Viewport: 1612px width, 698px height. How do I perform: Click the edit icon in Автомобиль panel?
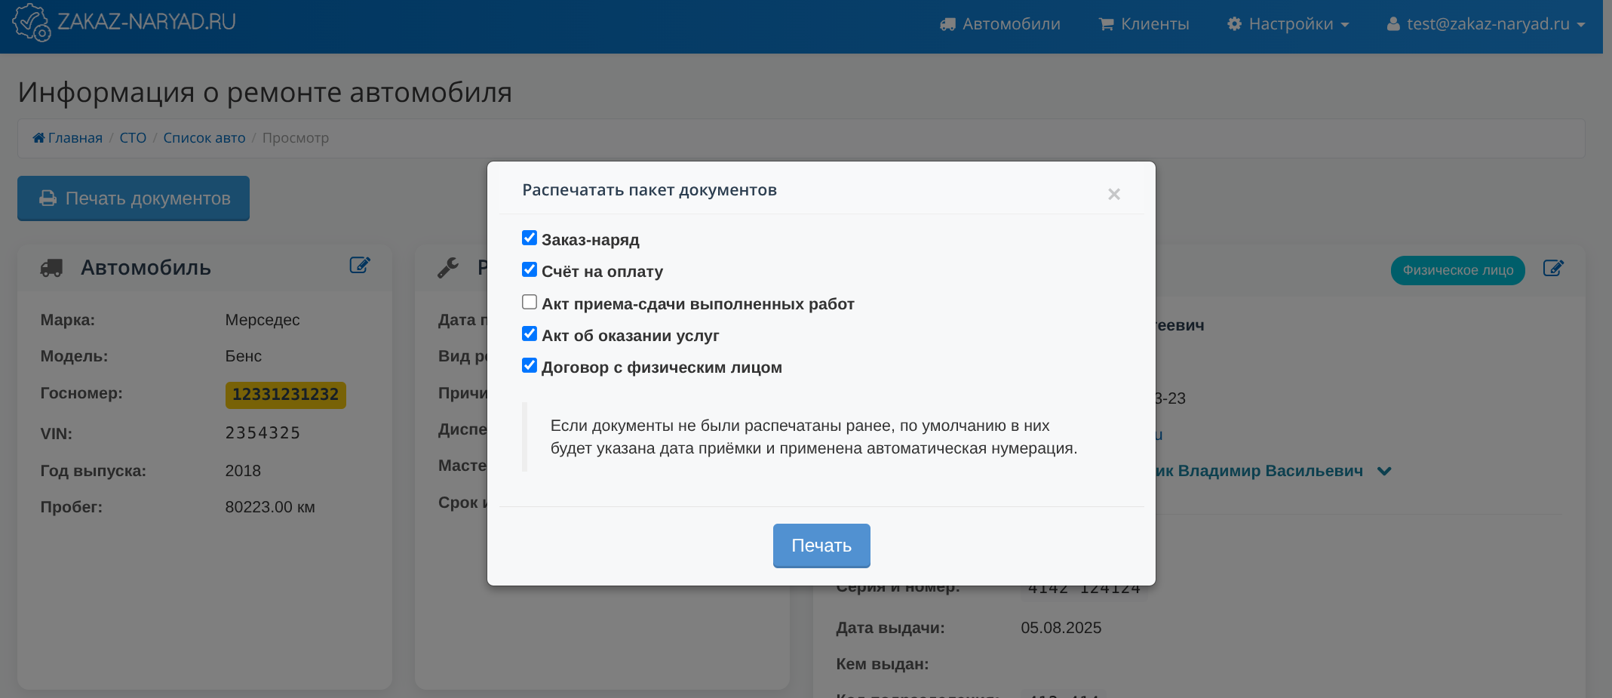(360, 266)
